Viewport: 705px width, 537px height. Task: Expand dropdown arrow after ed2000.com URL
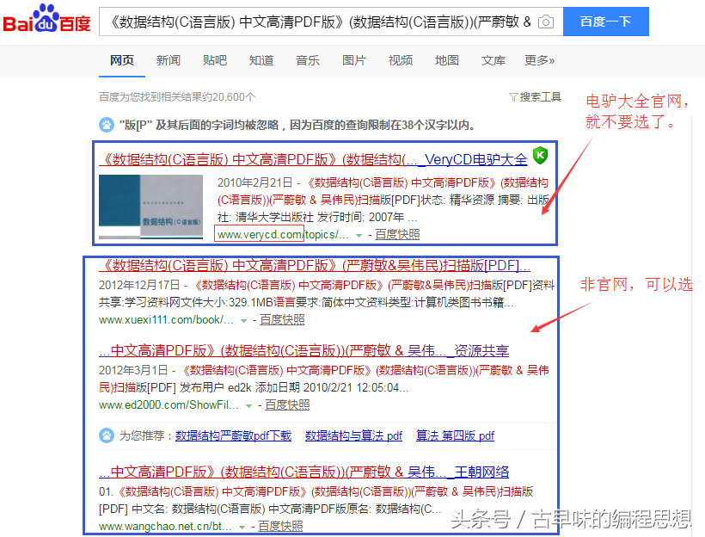click(x=248, y=406)
